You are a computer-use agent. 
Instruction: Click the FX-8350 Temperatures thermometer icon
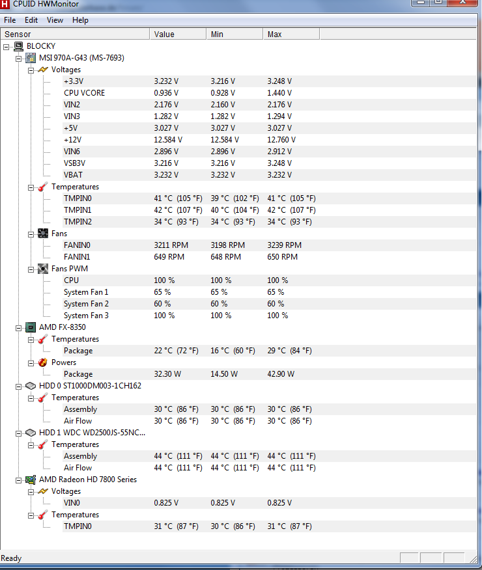click(x=43, y=339)
